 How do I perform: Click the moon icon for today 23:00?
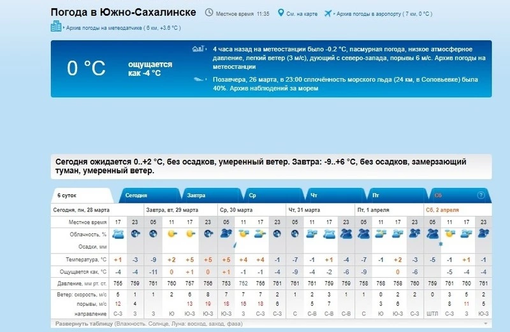tap(135, 234)
